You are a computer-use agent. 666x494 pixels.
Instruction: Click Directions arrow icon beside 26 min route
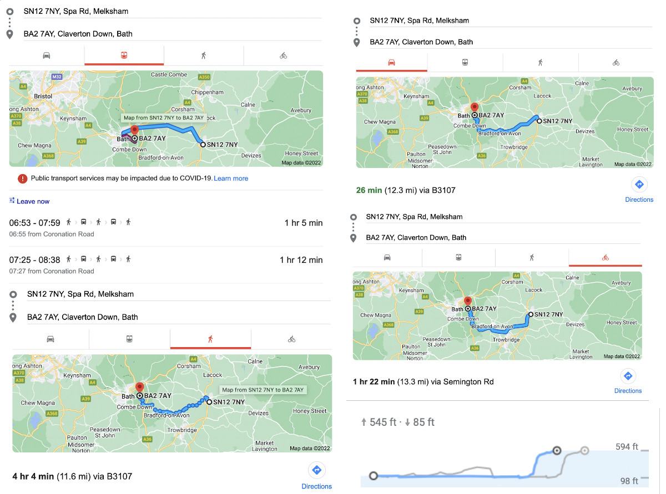[639, 185]
